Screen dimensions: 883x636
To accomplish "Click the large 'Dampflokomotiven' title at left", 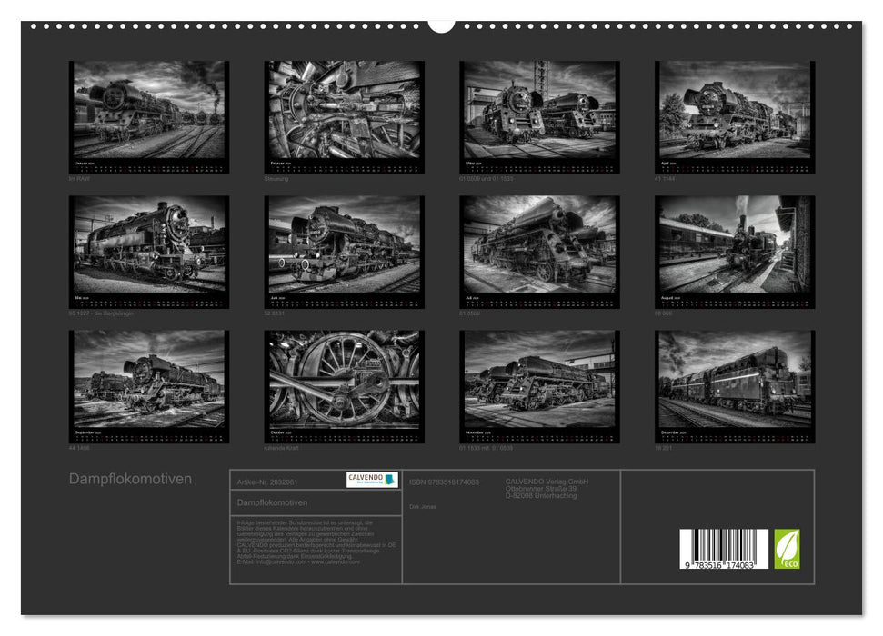I will click(130, 479).
